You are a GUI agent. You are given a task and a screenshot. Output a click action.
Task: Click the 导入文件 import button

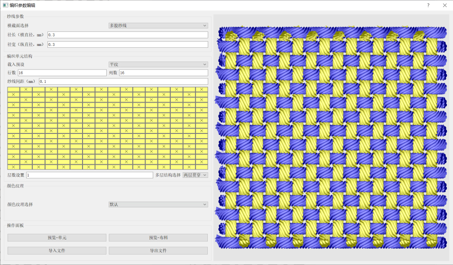point(57,250)
